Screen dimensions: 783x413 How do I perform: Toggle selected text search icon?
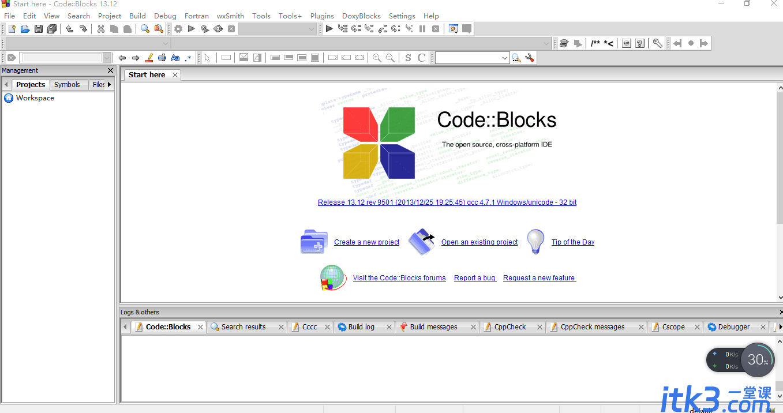[162, 58]
